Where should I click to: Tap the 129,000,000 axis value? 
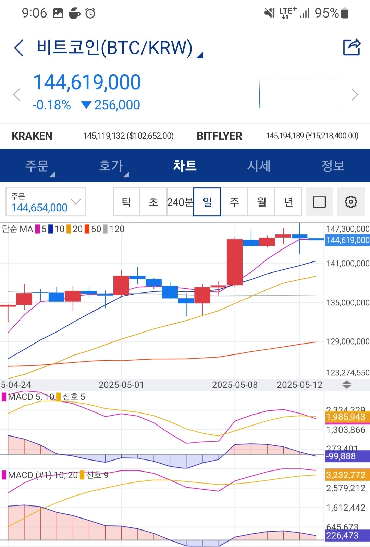pos(348,341)
